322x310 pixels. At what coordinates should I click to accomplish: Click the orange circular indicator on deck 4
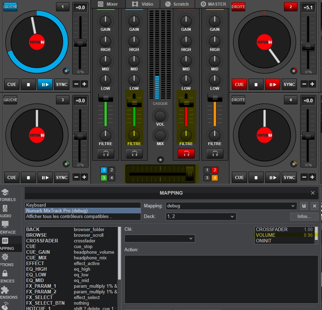[x=294, y=164]
